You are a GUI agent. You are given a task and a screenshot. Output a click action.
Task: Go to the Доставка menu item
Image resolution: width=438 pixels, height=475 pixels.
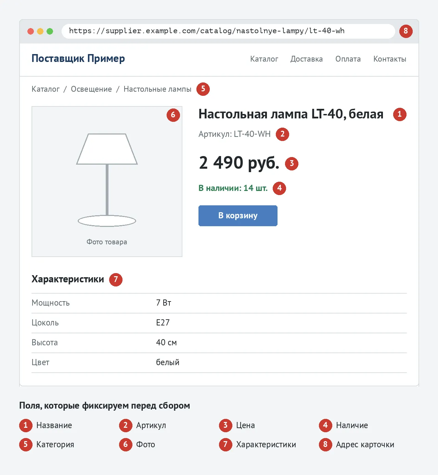click(x=307, y=59)
